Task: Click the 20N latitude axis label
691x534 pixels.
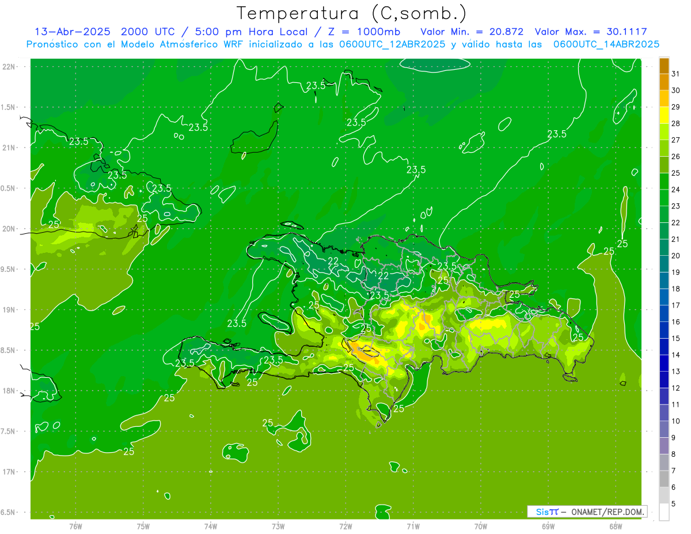Action: pos(9,229)
